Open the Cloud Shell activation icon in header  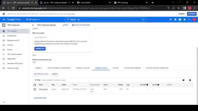tap(175, 20)
